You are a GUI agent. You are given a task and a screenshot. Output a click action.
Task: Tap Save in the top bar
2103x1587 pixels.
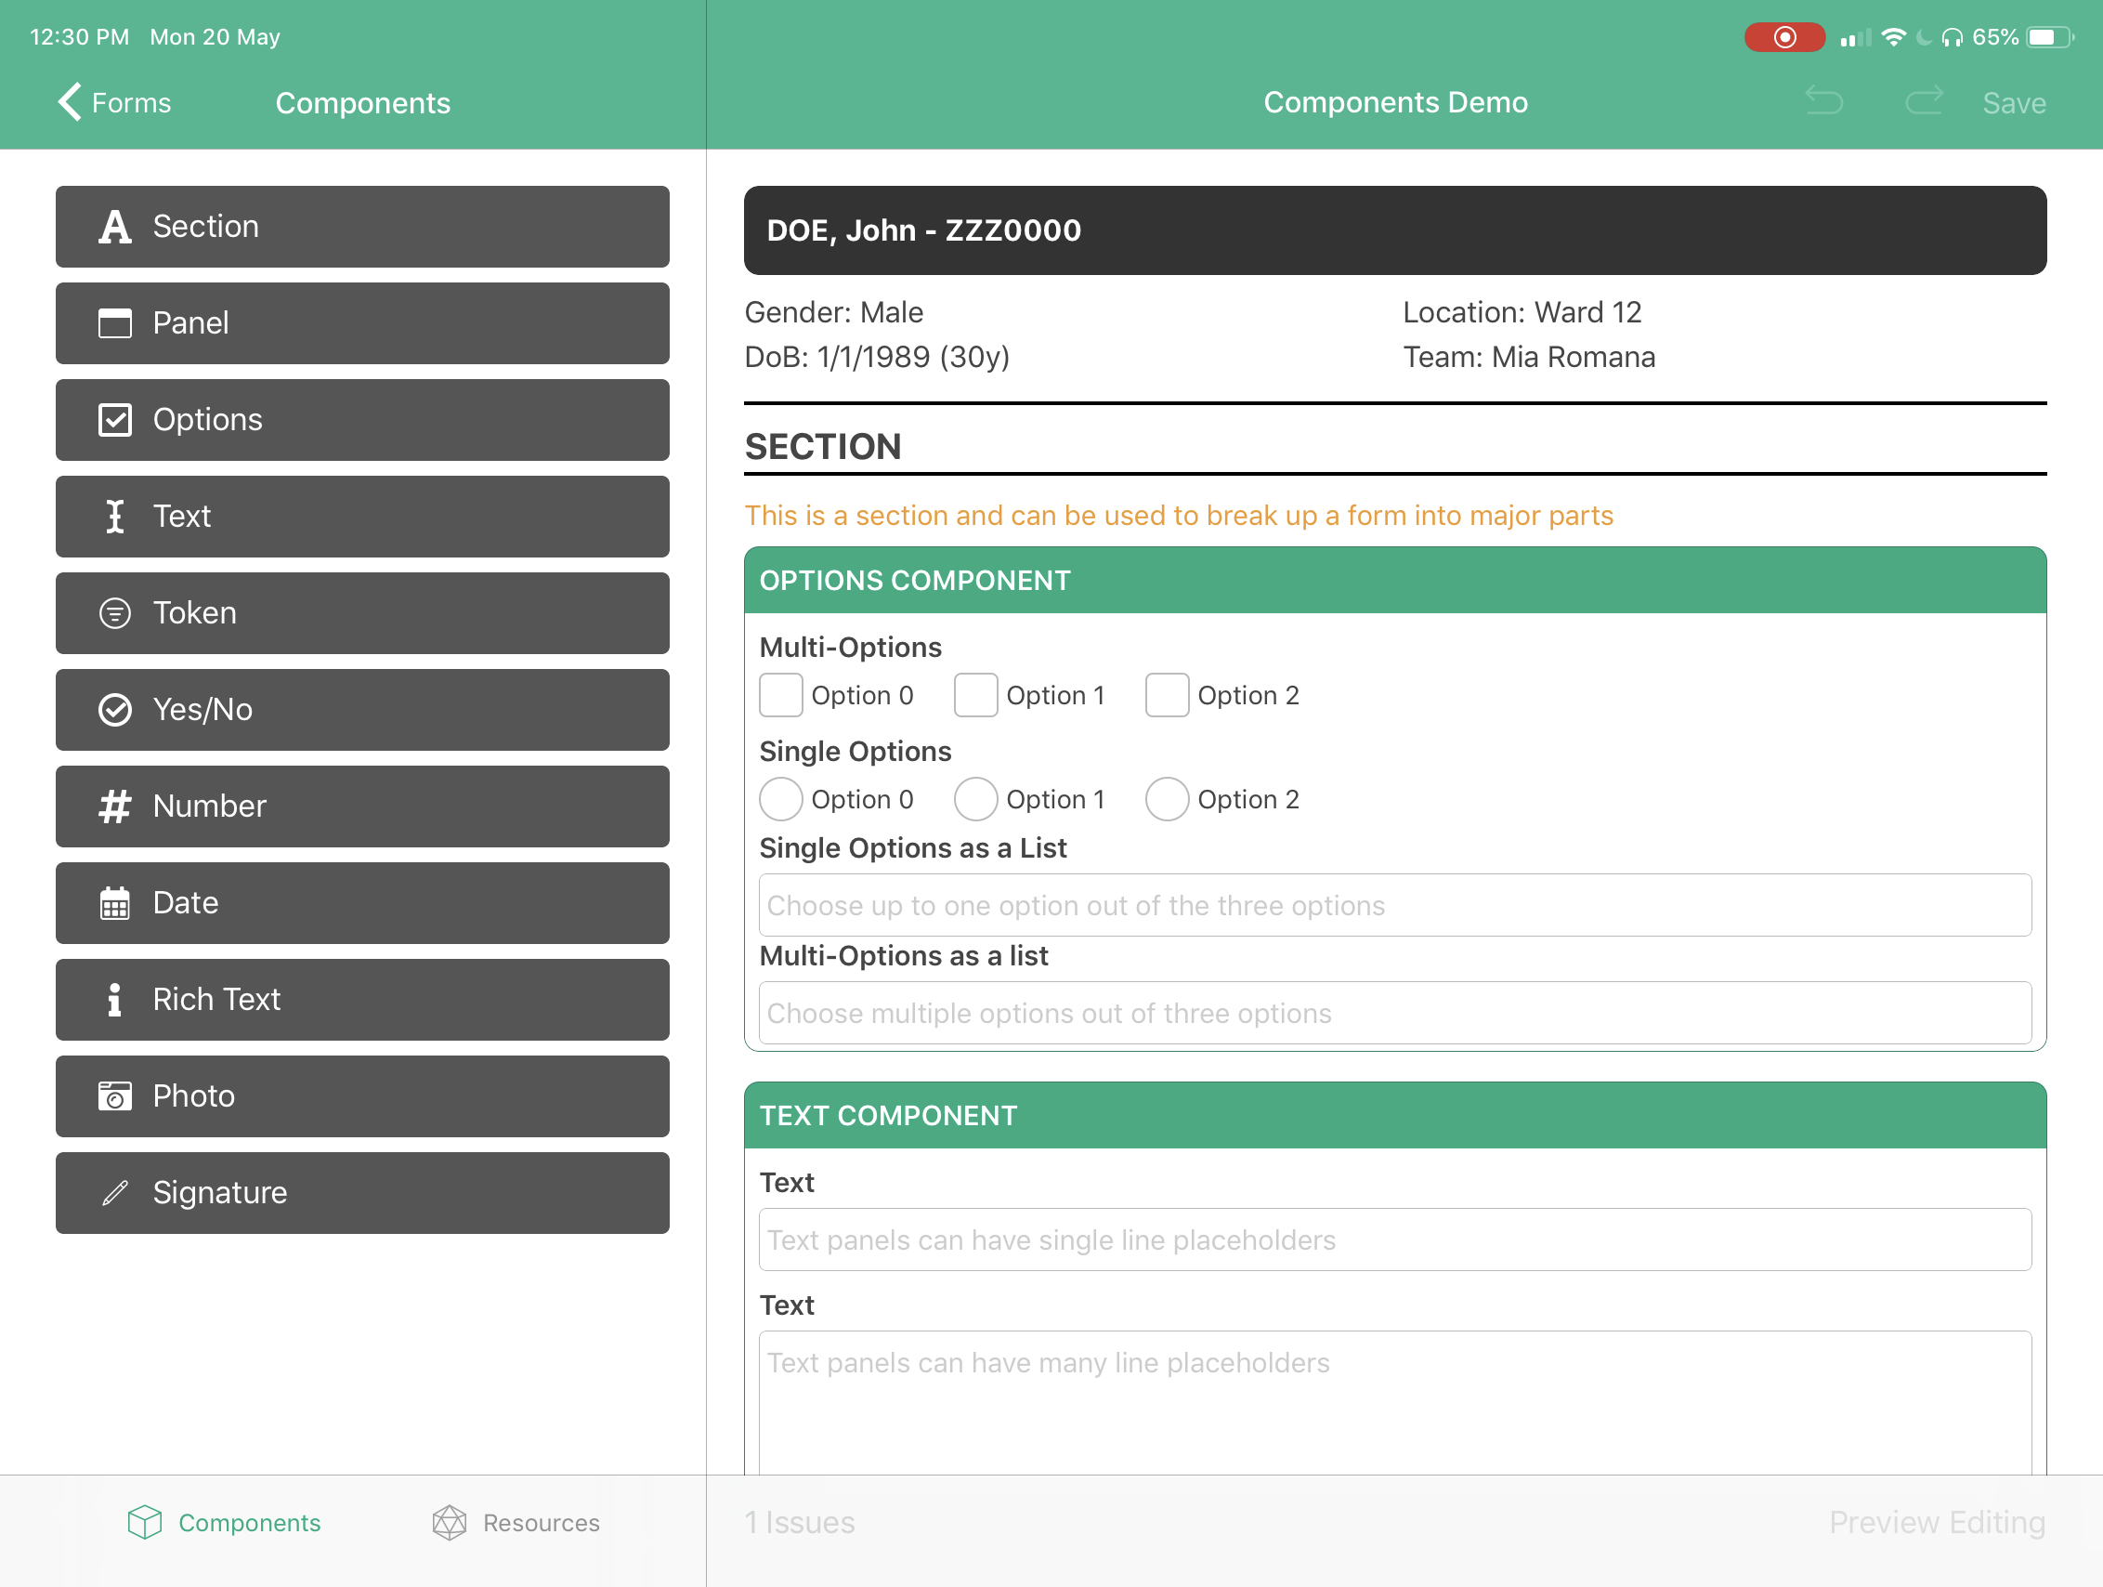point(2014,103)
